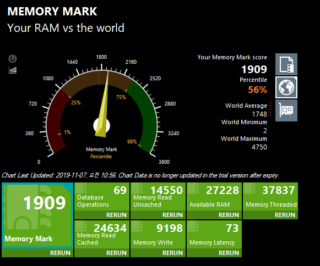Image resolution: width=320 pixels, height=266 pixels.
Task: Select the Memory Threaded 37837 tile
Action: [270, 197]
